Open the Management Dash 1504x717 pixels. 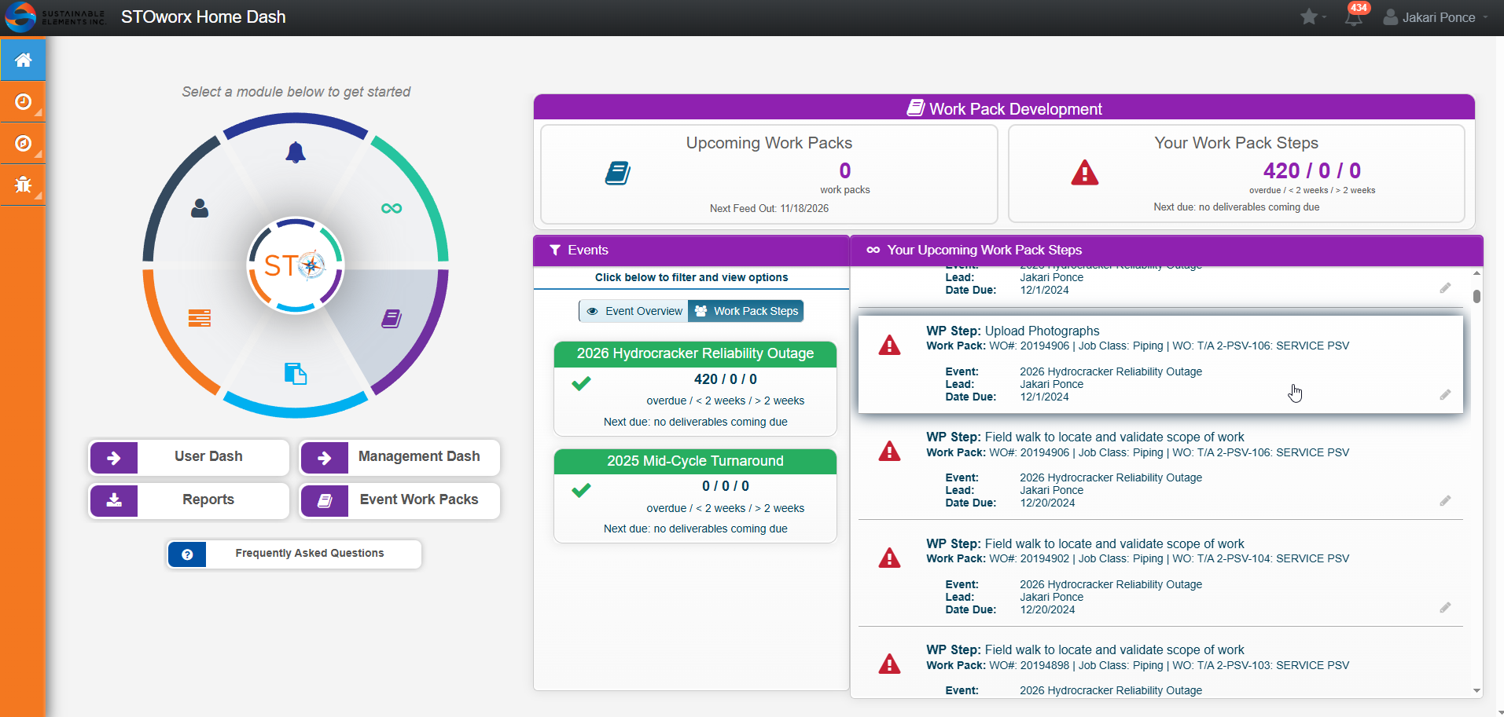tap(399, 457)
